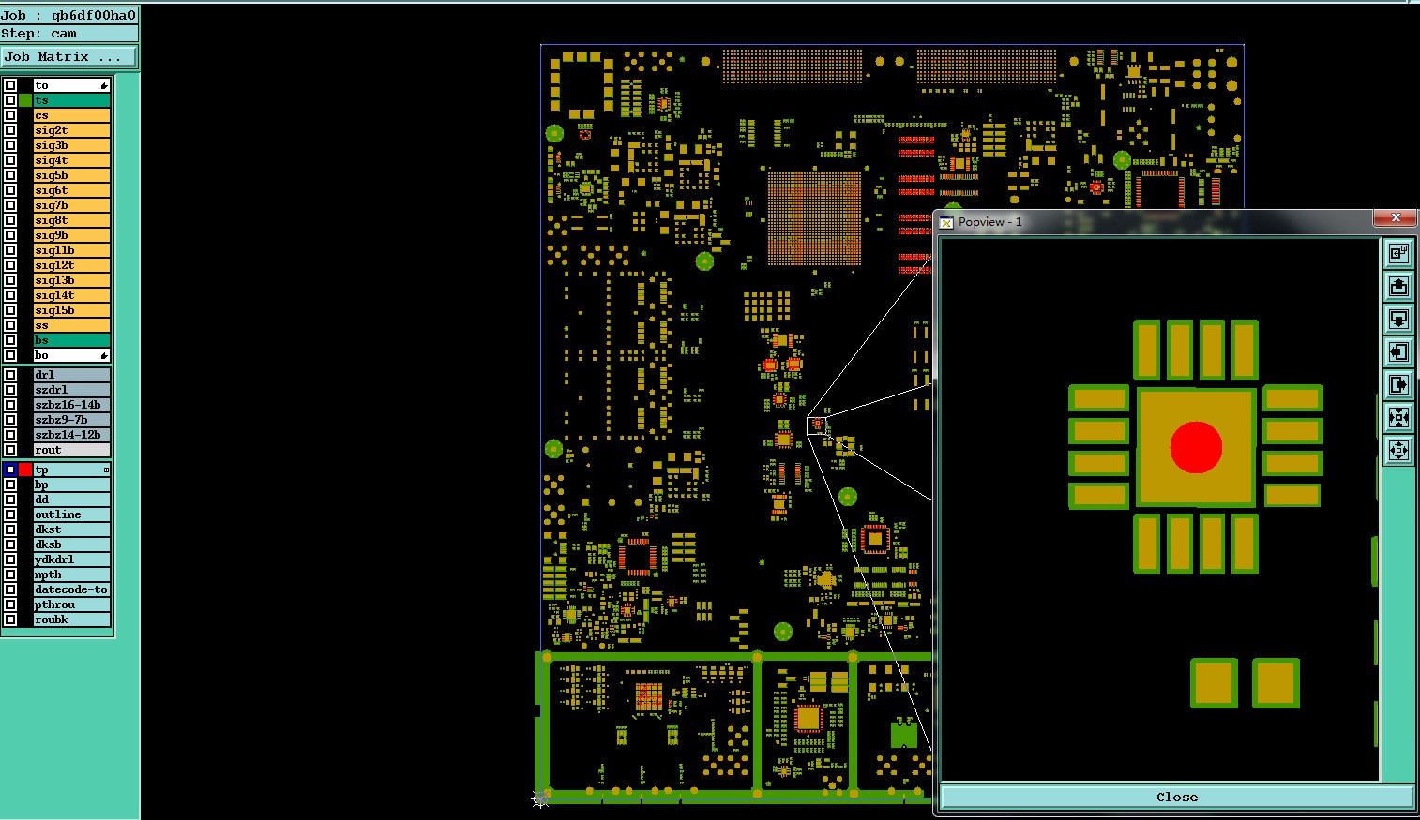Click the top Popview window-link icon
1420x820 pixels.
click(x=1398, y=253)
